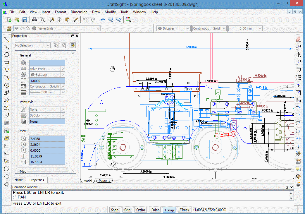Click the Center X field showing 7.4988
The image size is (305, 214).
(x=47, y=139)
